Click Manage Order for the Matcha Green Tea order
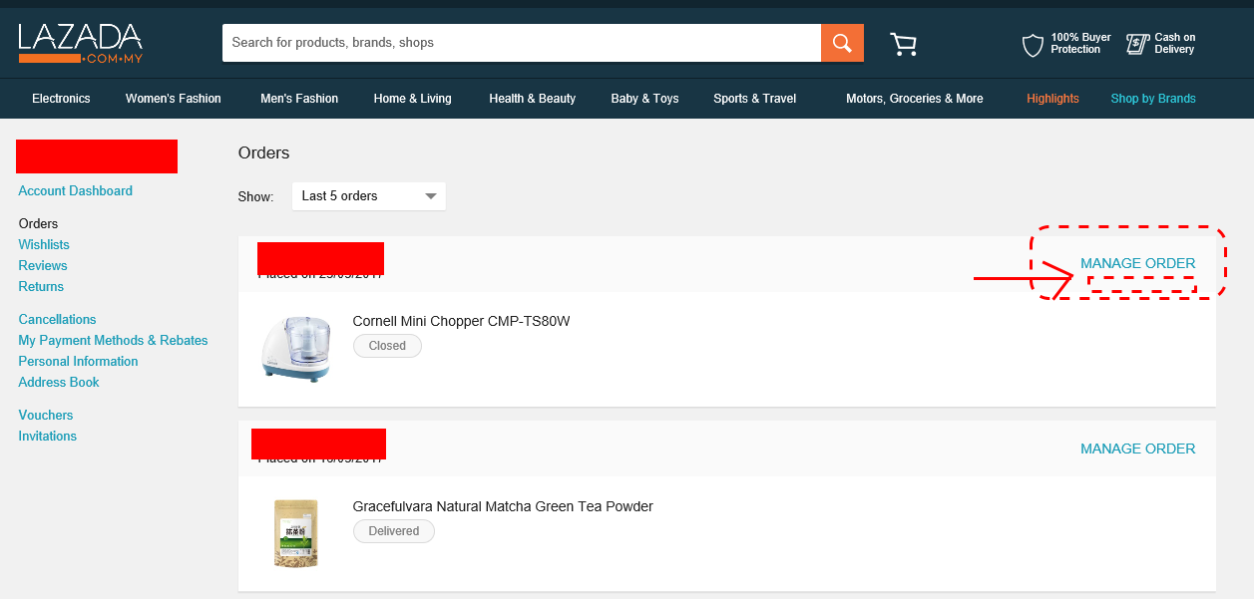The height and width of the screenshot is (599, 1254). click(1138, 449)
